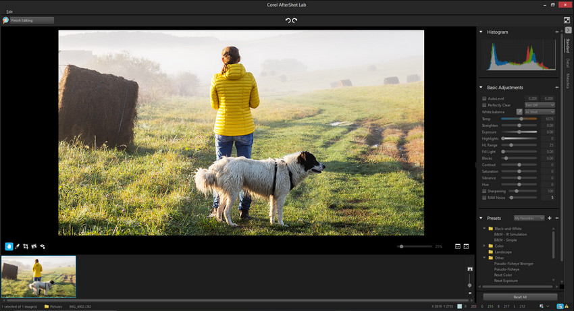
Task: Select the Landscape preset folder
Action: tap(503, 252)
